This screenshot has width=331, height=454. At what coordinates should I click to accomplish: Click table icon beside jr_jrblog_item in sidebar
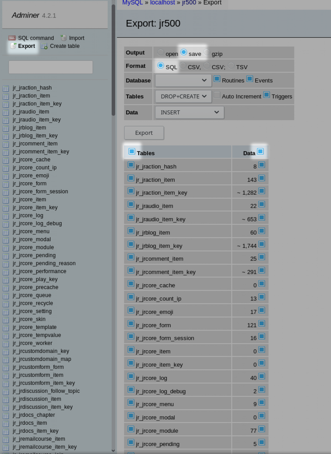point(6,128)
